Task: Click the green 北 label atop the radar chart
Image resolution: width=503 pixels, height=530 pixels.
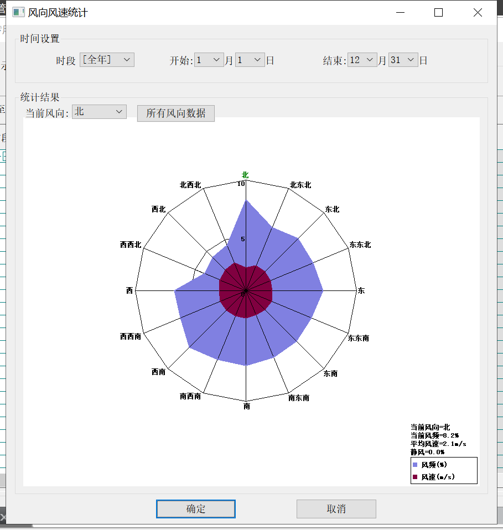Action: click(x=245, y=175)
